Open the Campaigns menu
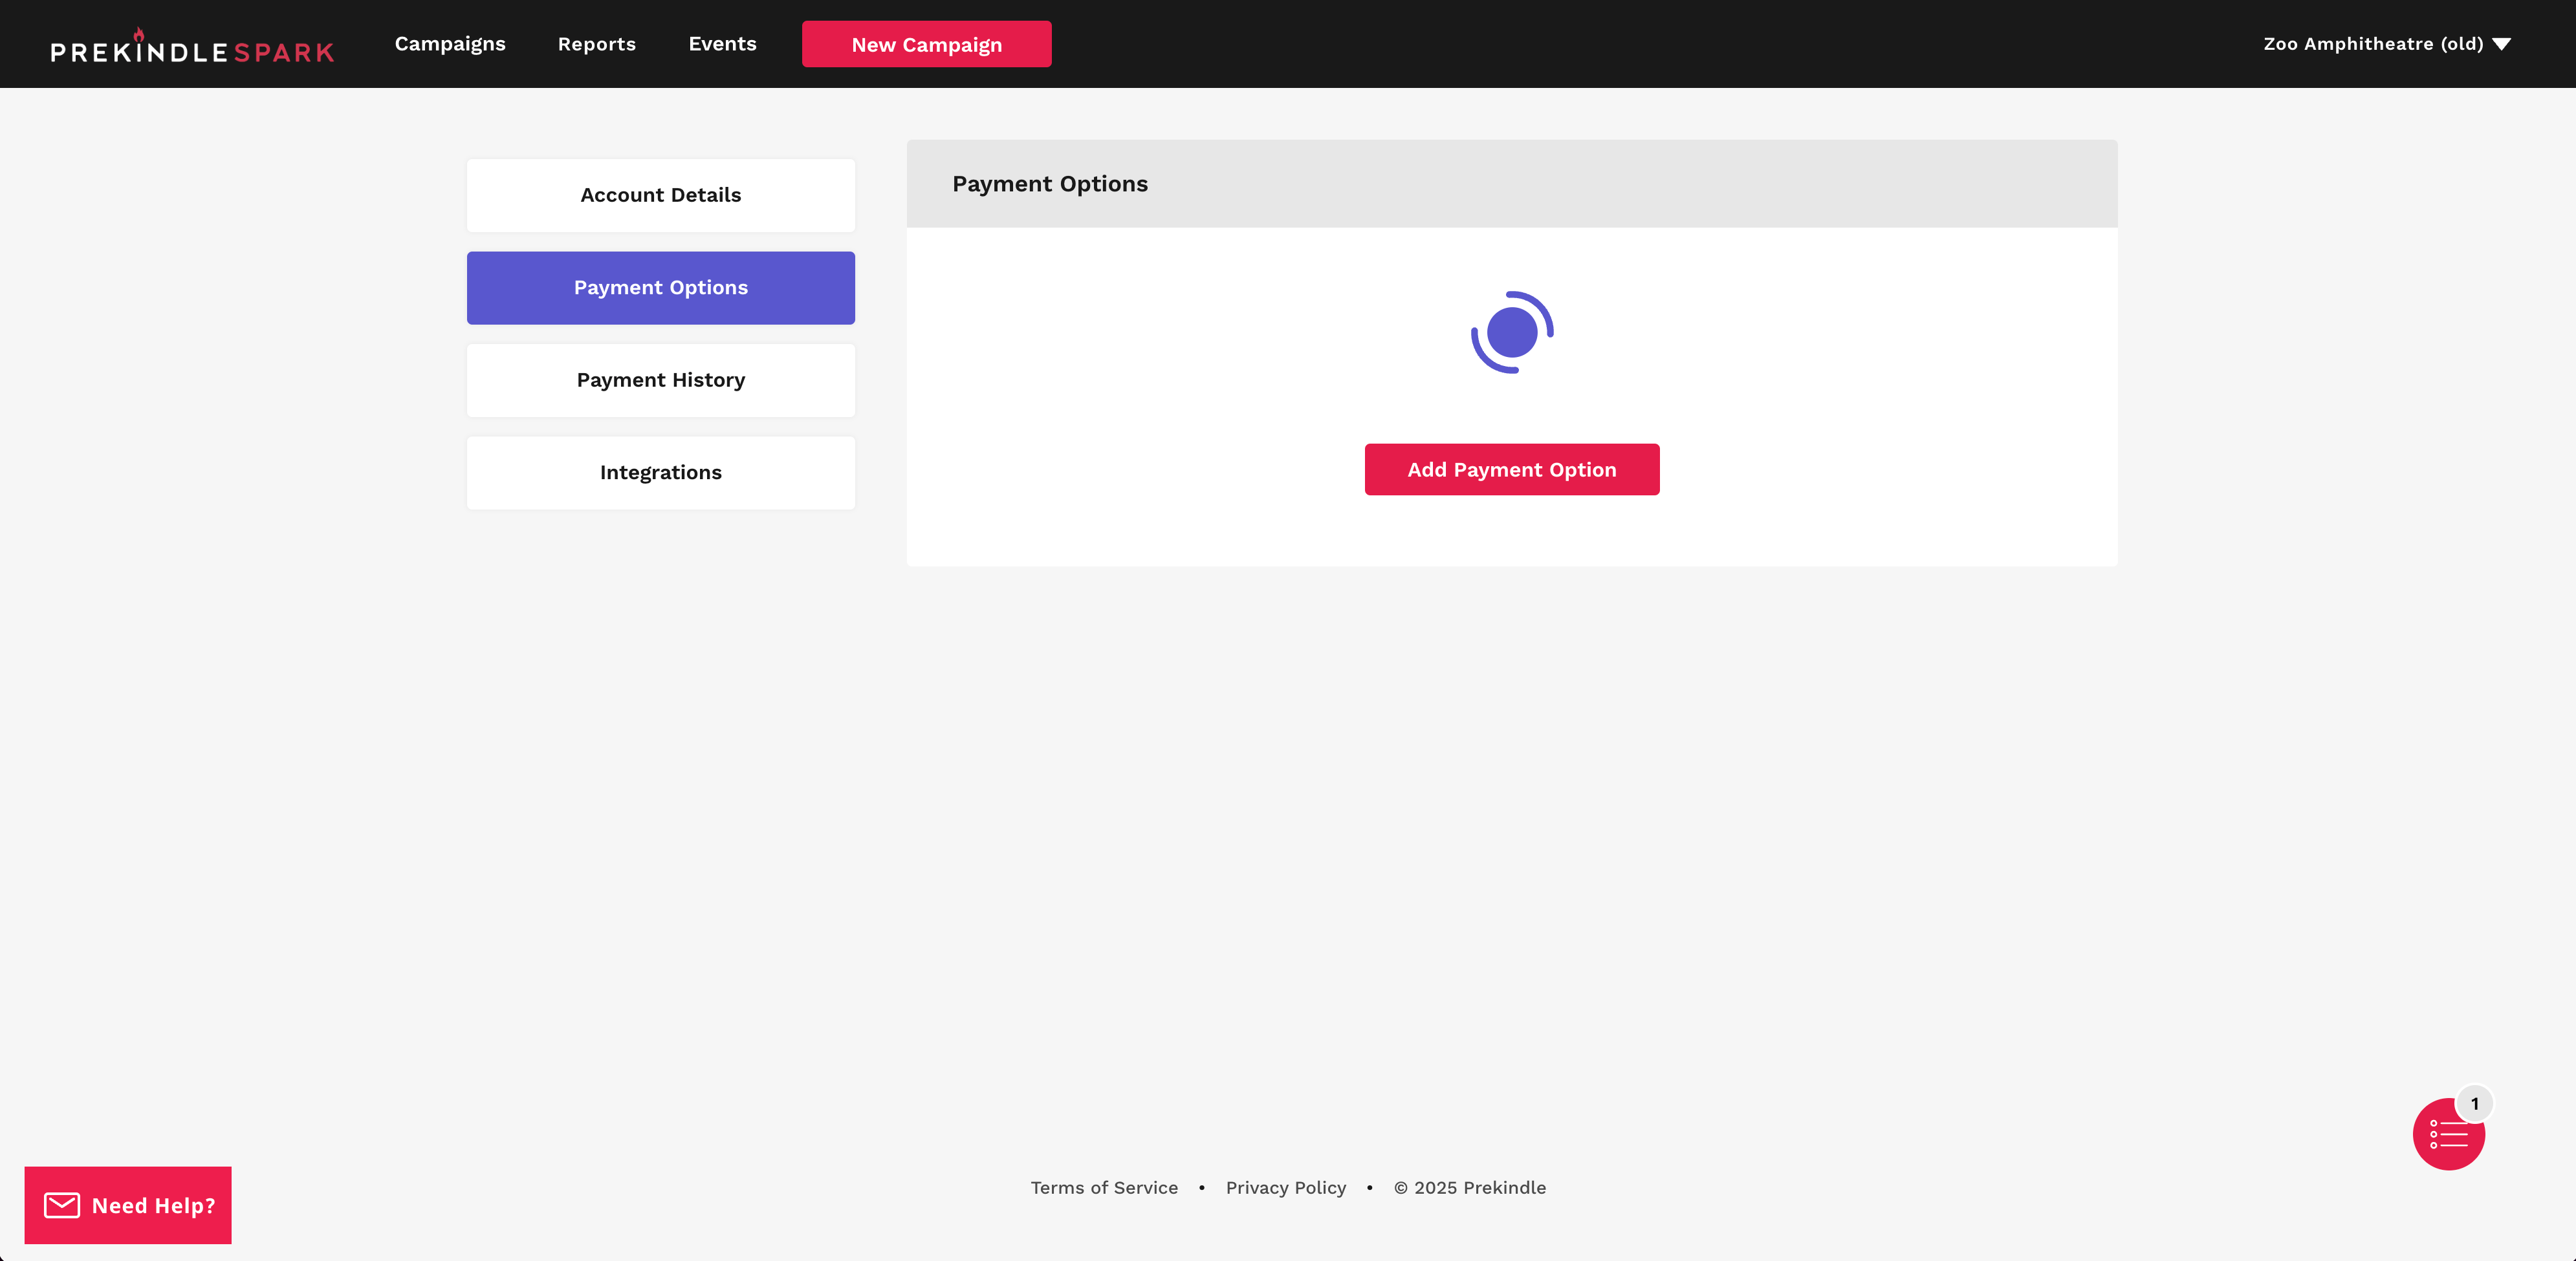Viewport: 2576px width, 1261px height. tap(450, 44)
